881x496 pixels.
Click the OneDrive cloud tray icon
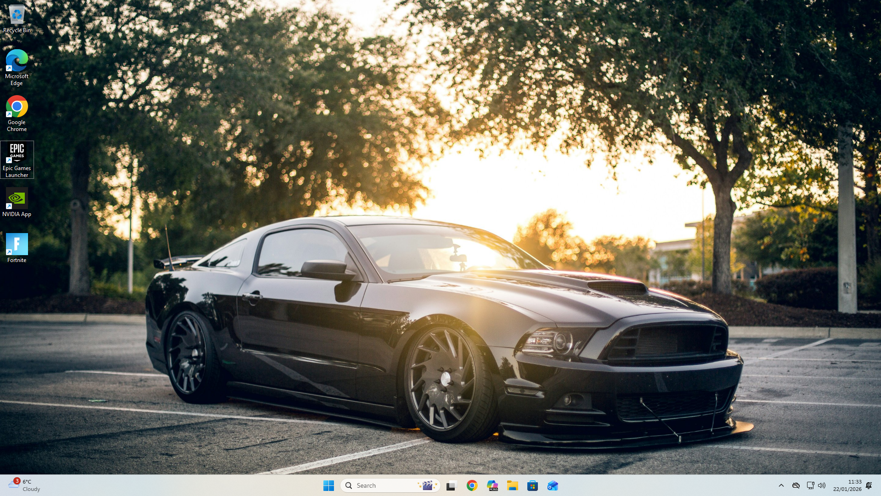(x=796, y=485)
